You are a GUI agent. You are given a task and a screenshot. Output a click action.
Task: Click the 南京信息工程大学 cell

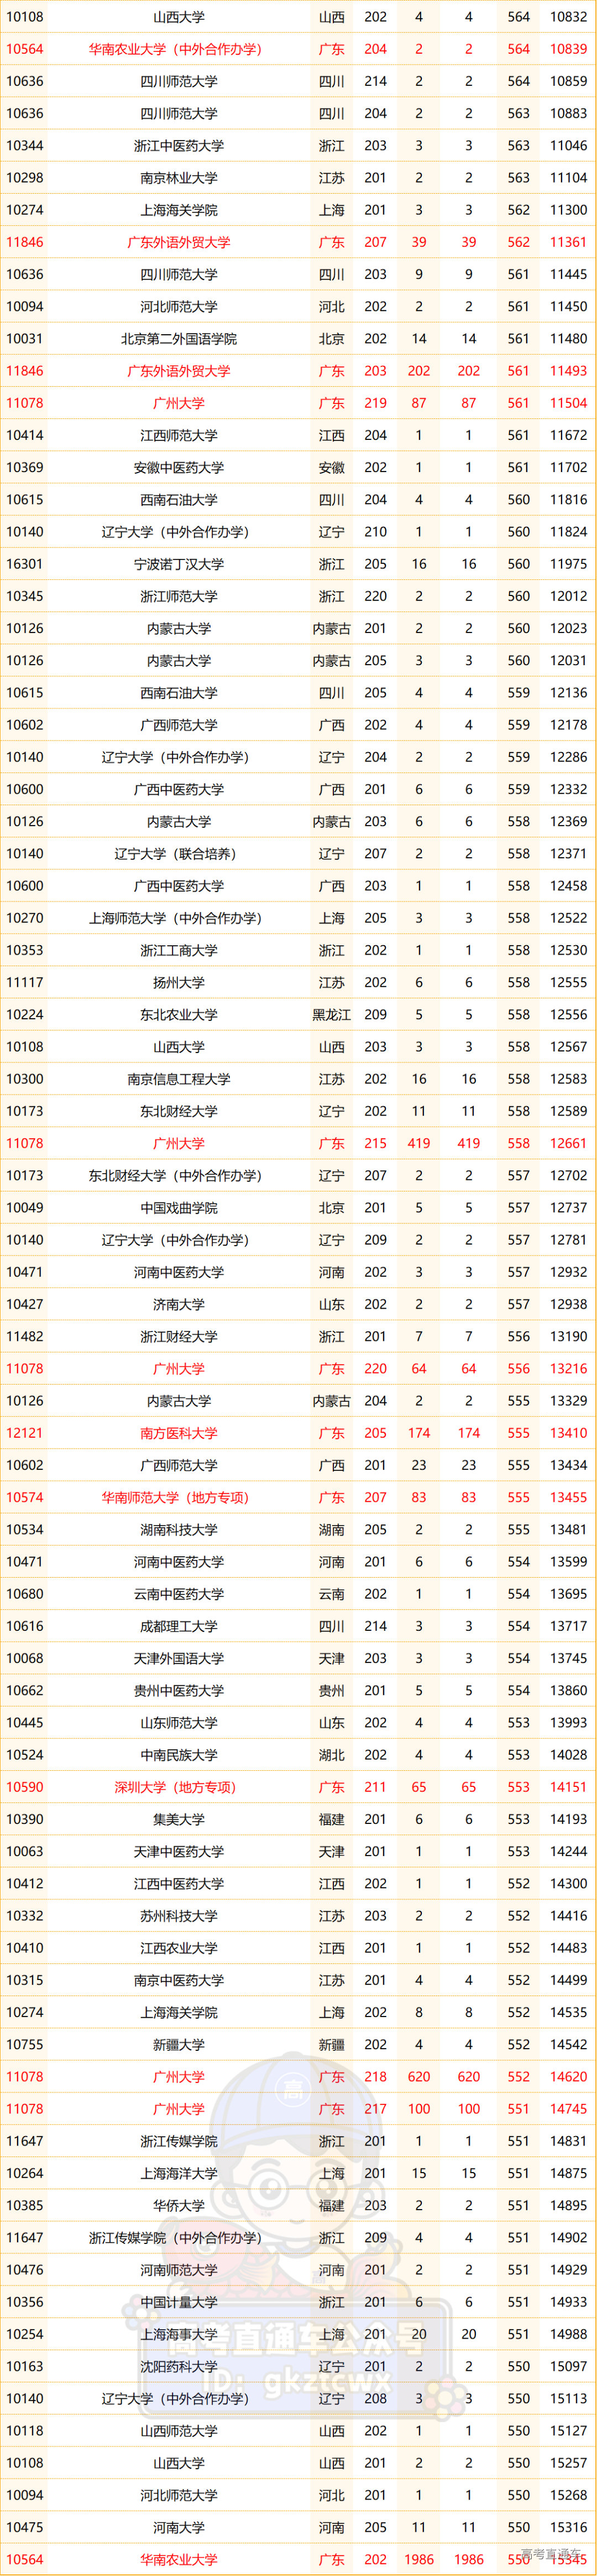[179, 1079]
